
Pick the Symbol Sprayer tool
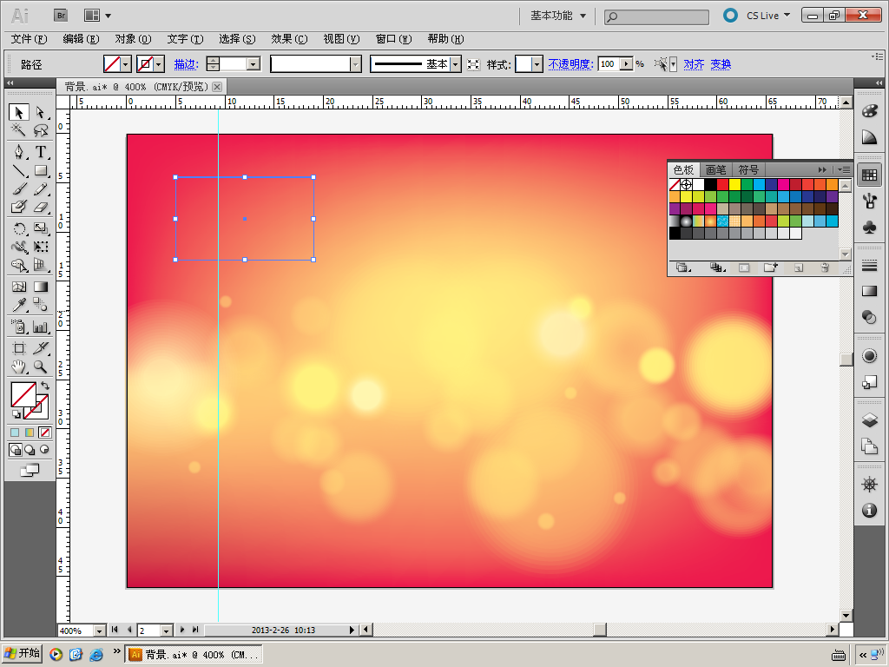(x=19, y=327)
